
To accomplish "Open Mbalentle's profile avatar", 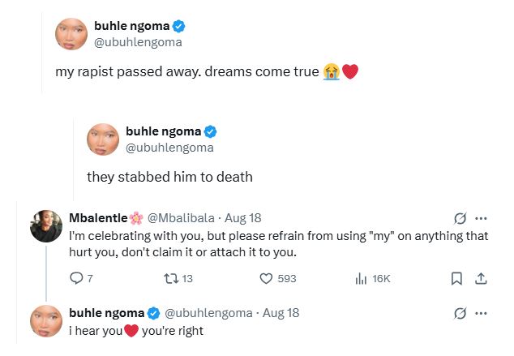I will pos(46,225).
